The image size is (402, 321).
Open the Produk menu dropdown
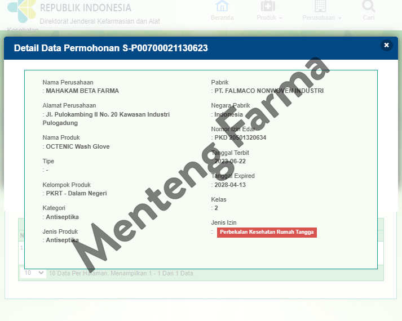[269, 10]
